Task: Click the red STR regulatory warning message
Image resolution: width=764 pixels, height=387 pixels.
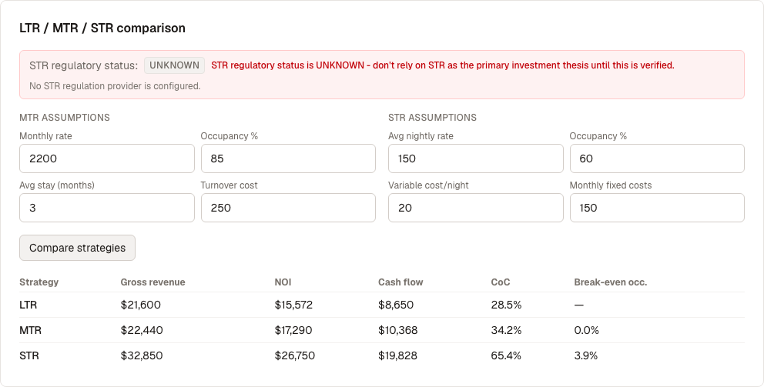Action: pos(443,65)
